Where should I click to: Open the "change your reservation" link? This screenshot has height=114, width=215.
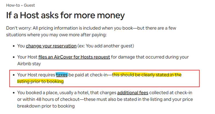tap(51, 46)
